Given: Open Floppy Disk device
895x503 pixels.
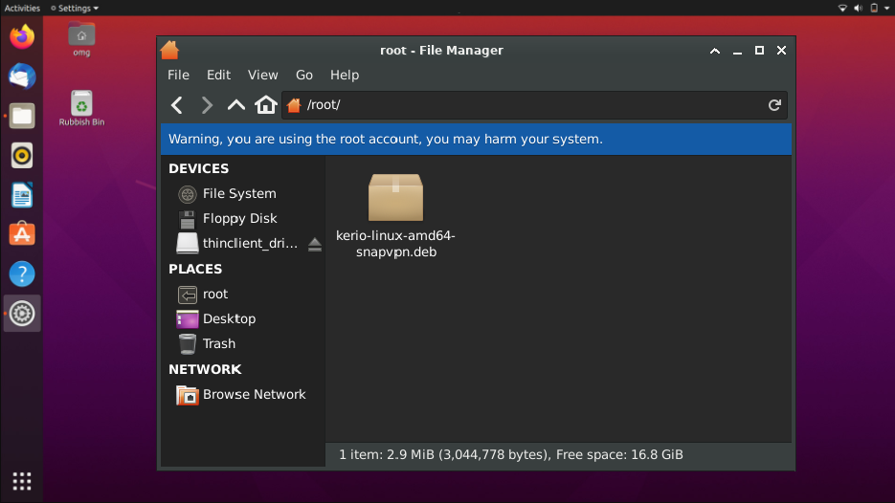Looking at the screenshot, I should pyautogui.click(x=239, y=218).
